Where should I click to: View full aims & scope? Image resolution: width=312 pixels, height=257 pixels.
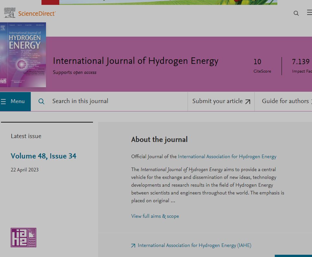(155, 216)
